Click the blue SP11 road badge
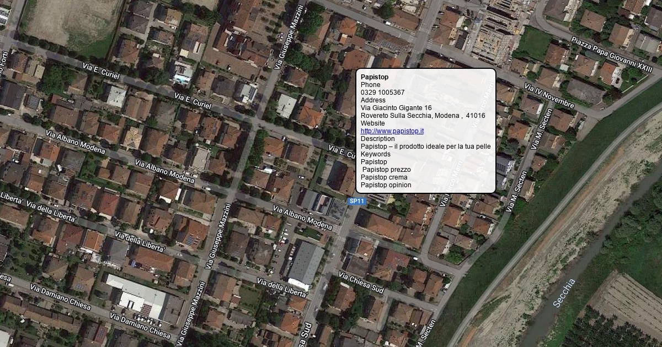This screenshot has width=662, height=347. pos(357,202)
